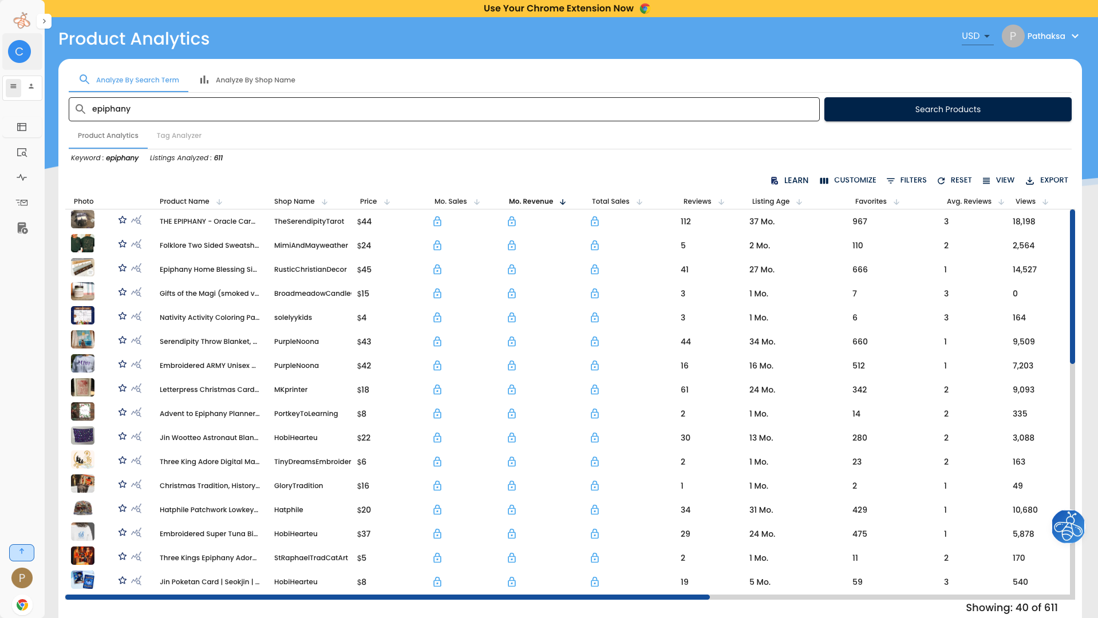
Task: Click the scroll-to-top arrow in the sidebar
Action: pos(22,552)
